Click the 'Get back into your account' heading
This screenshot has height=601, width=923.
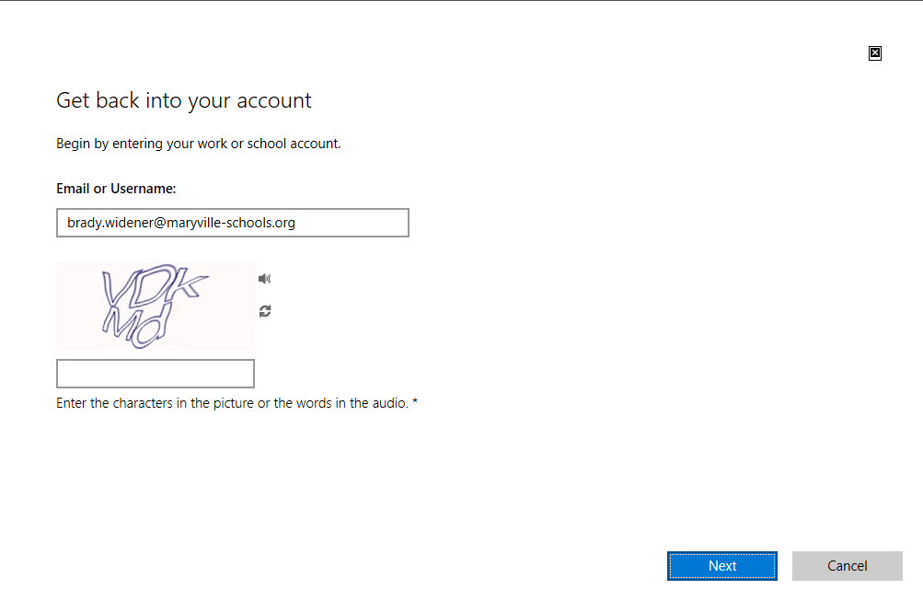(184, 100)
